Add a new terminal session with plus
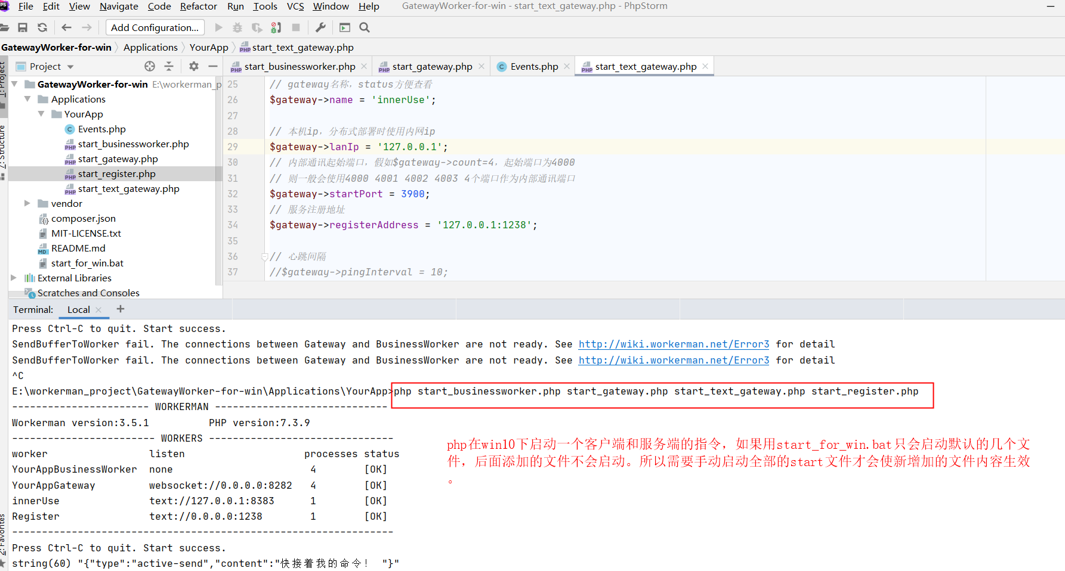This screenshot has height=571, width=1065. tap(121, 309)
